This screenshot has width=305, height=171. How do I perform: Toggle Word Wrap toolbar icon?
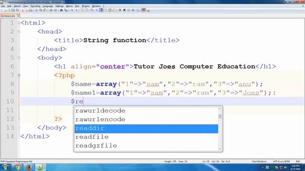point(92,10)
